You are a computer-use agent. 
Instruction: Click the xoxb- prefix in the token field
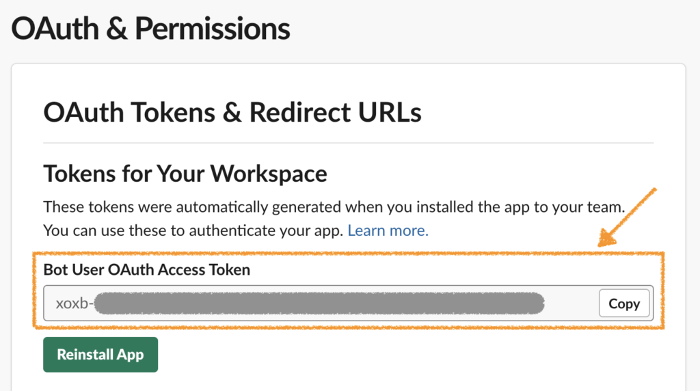pyautogui.click(x=75, y=304)
